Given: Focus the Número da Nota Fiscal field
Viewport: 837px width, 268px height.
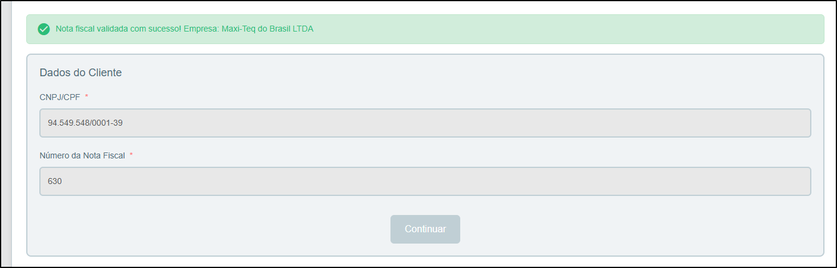Looking at the screenshot, I should tap(425, 182).
